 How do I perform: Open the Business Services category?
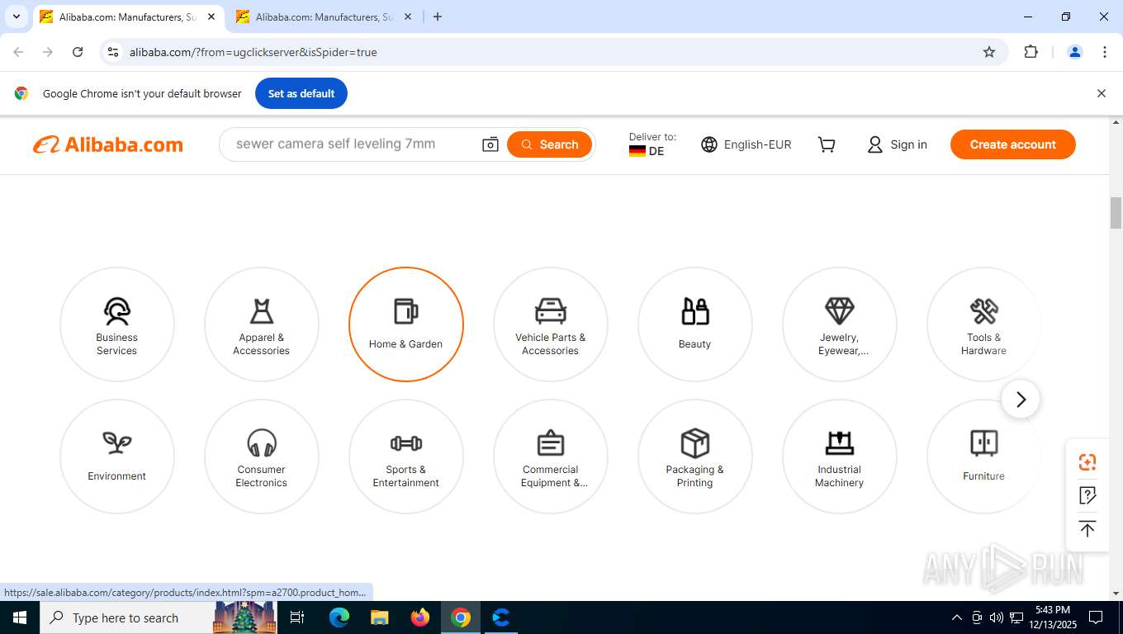(117, 324)
